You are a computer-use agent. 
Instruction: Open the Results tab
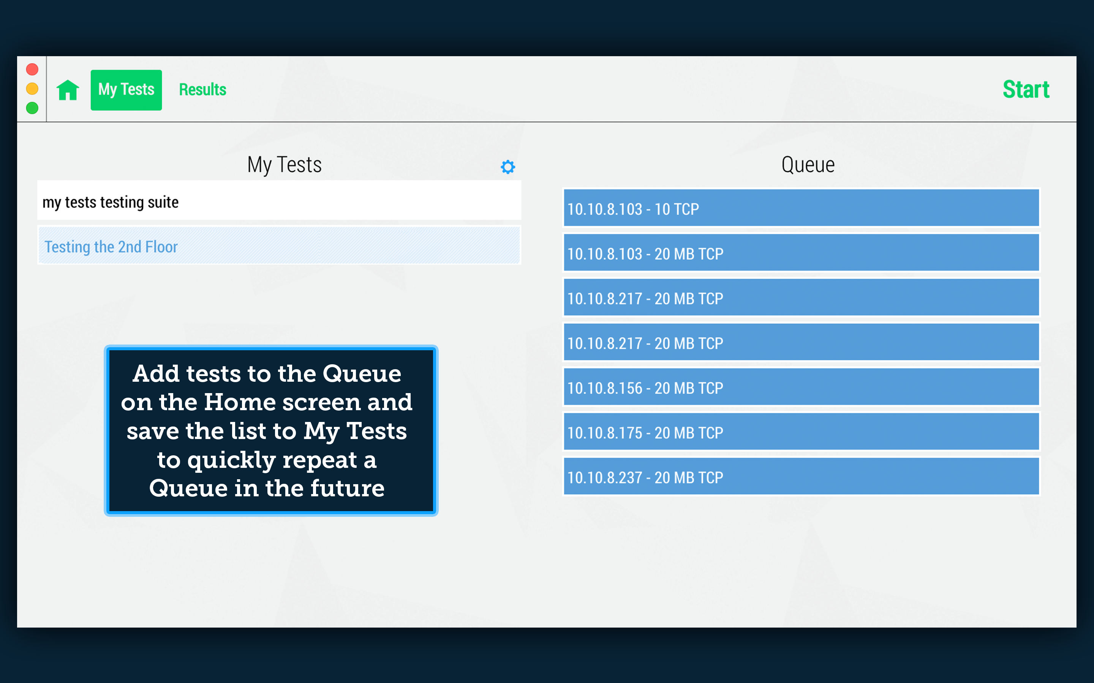pos(202,90)
